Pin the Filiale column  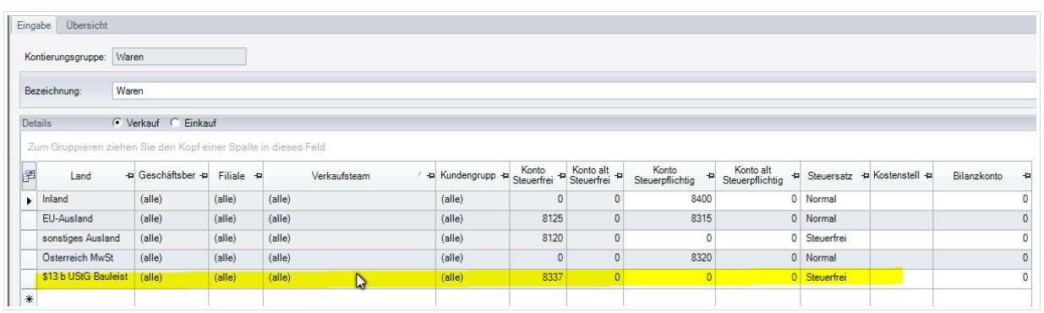pyautogui.click(x=258, y=176)
